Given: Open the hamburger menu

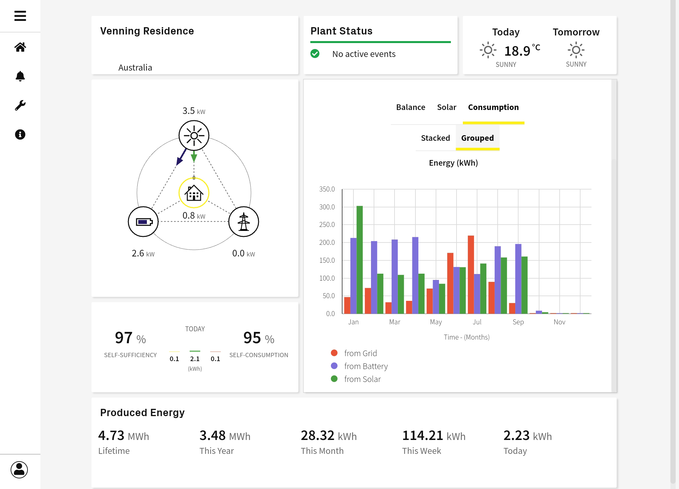Looking at the screenshot, I should click(20, 16).
